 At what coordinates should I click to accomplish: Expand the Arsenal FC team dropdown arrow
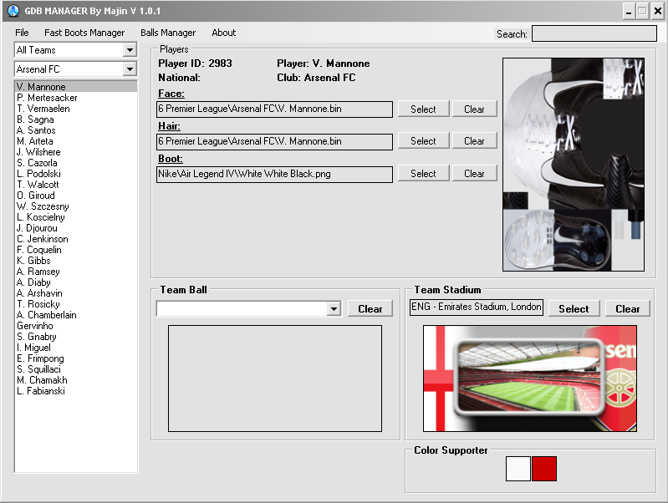130,69
